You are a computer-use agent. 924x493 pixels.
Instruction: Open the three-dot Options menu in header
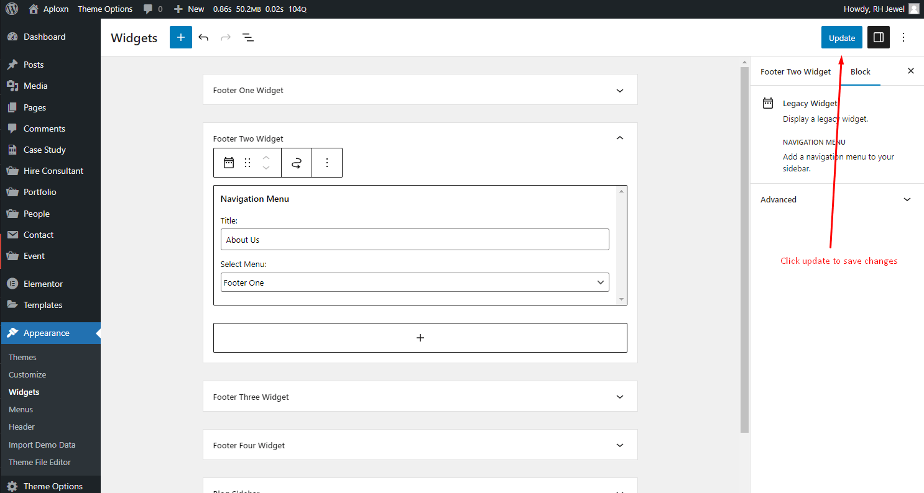[903, 37]
